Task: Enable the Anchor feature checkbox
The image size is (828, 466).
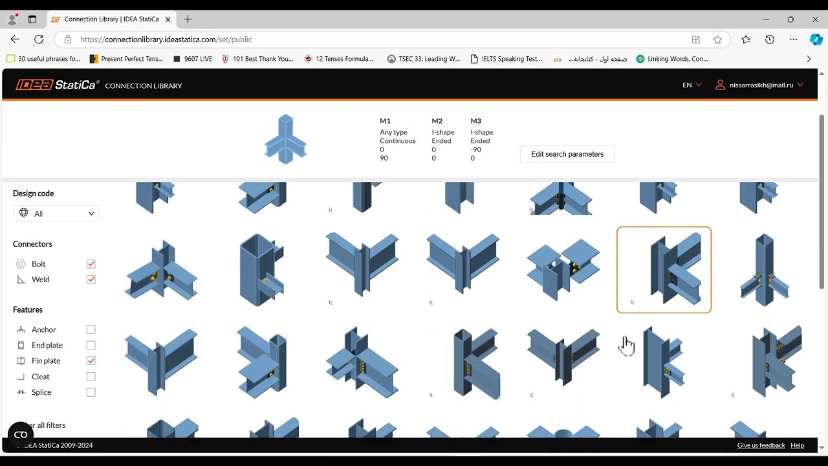Action: [x=91, y=329]
